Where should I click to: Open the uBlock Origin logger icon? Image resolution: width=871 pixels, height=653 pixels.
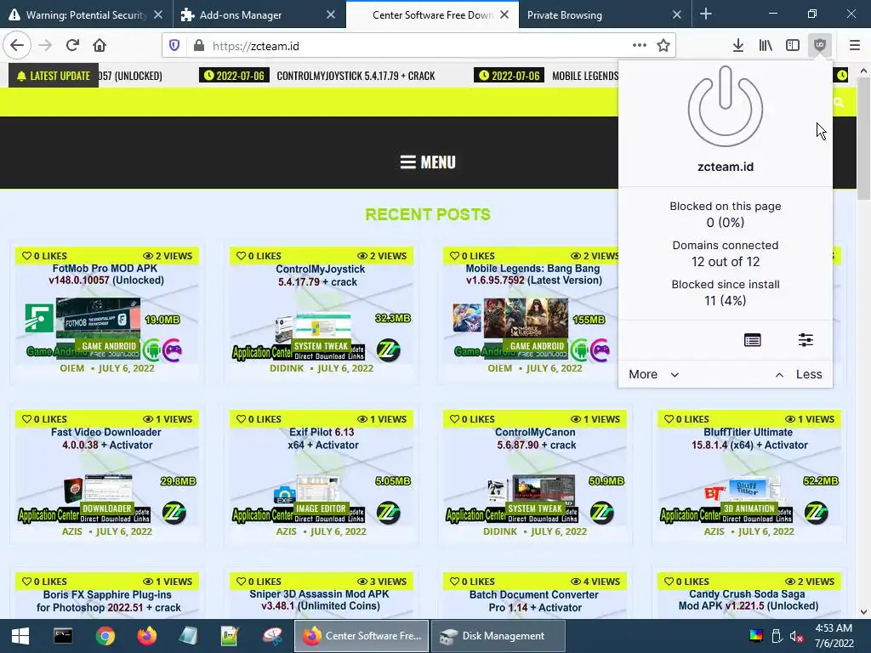pyautogui.click(x=752, y=340)
